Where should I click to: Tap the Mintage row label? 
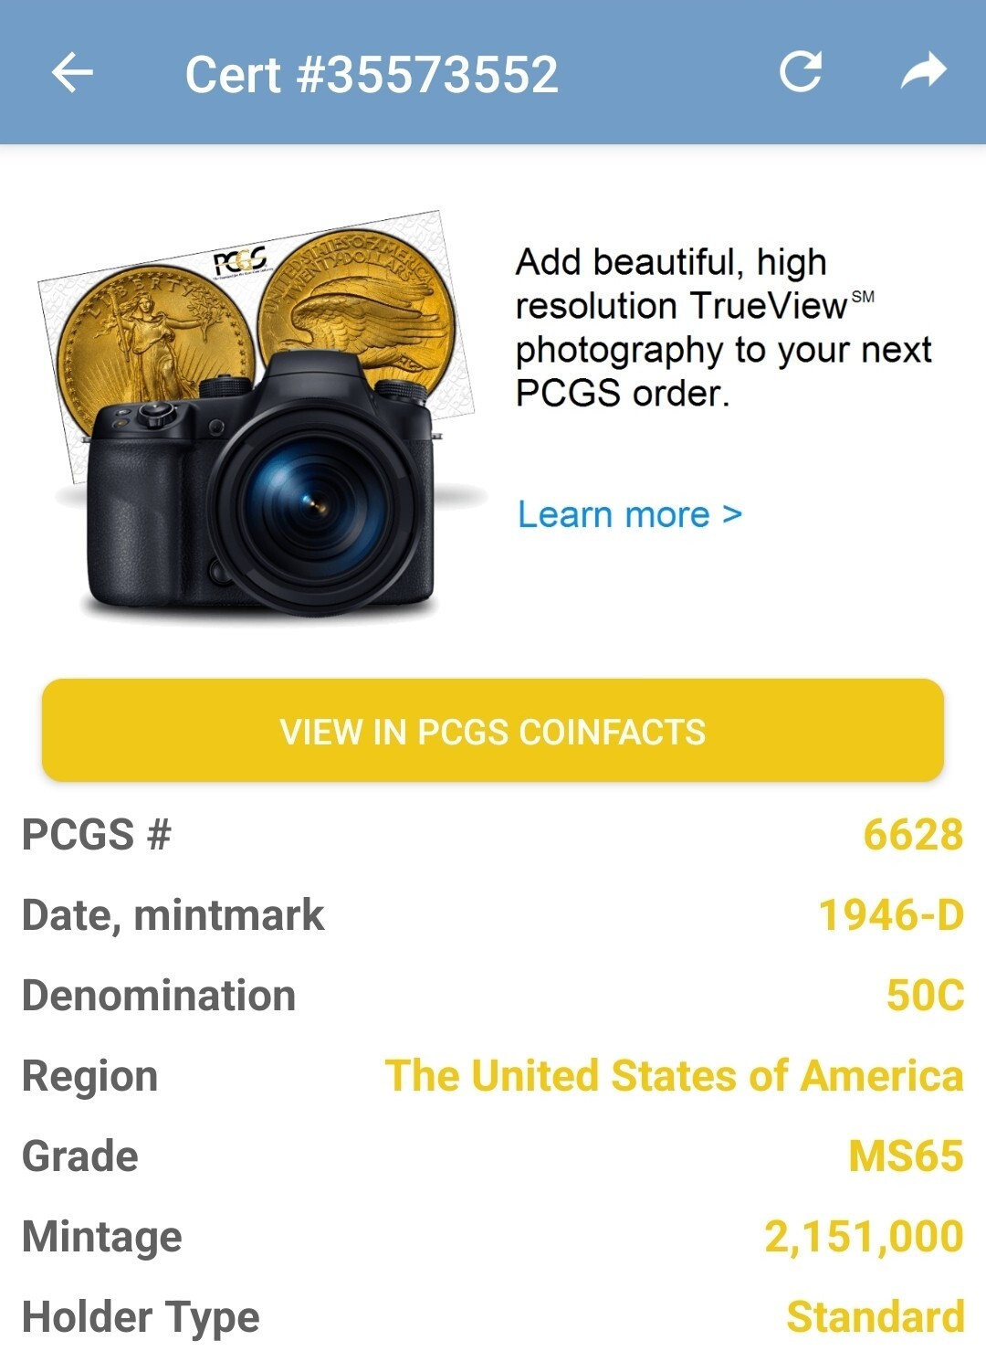coord(102,1238)
